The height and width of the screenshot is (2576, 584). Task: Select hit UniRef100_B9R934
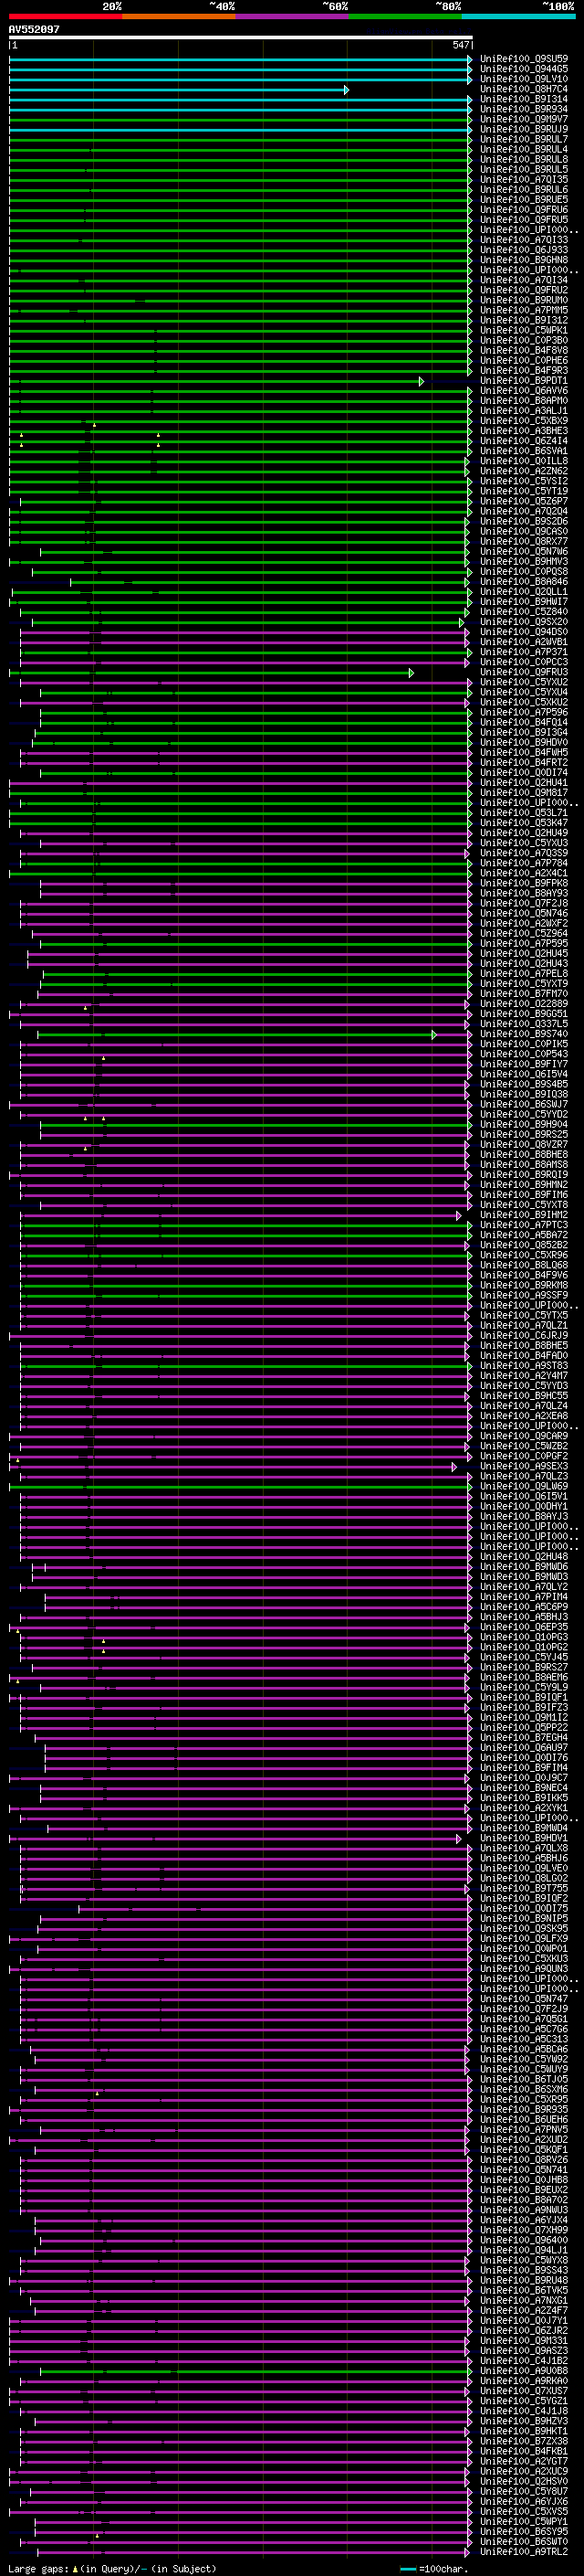[x=524, y=109]
